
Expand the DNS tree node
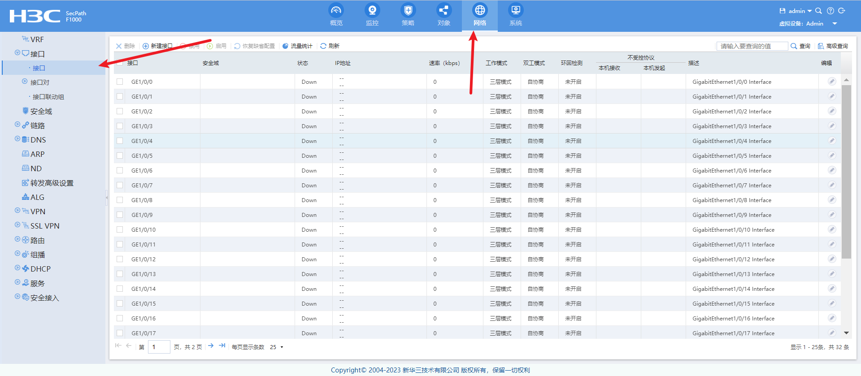[17, 139]
